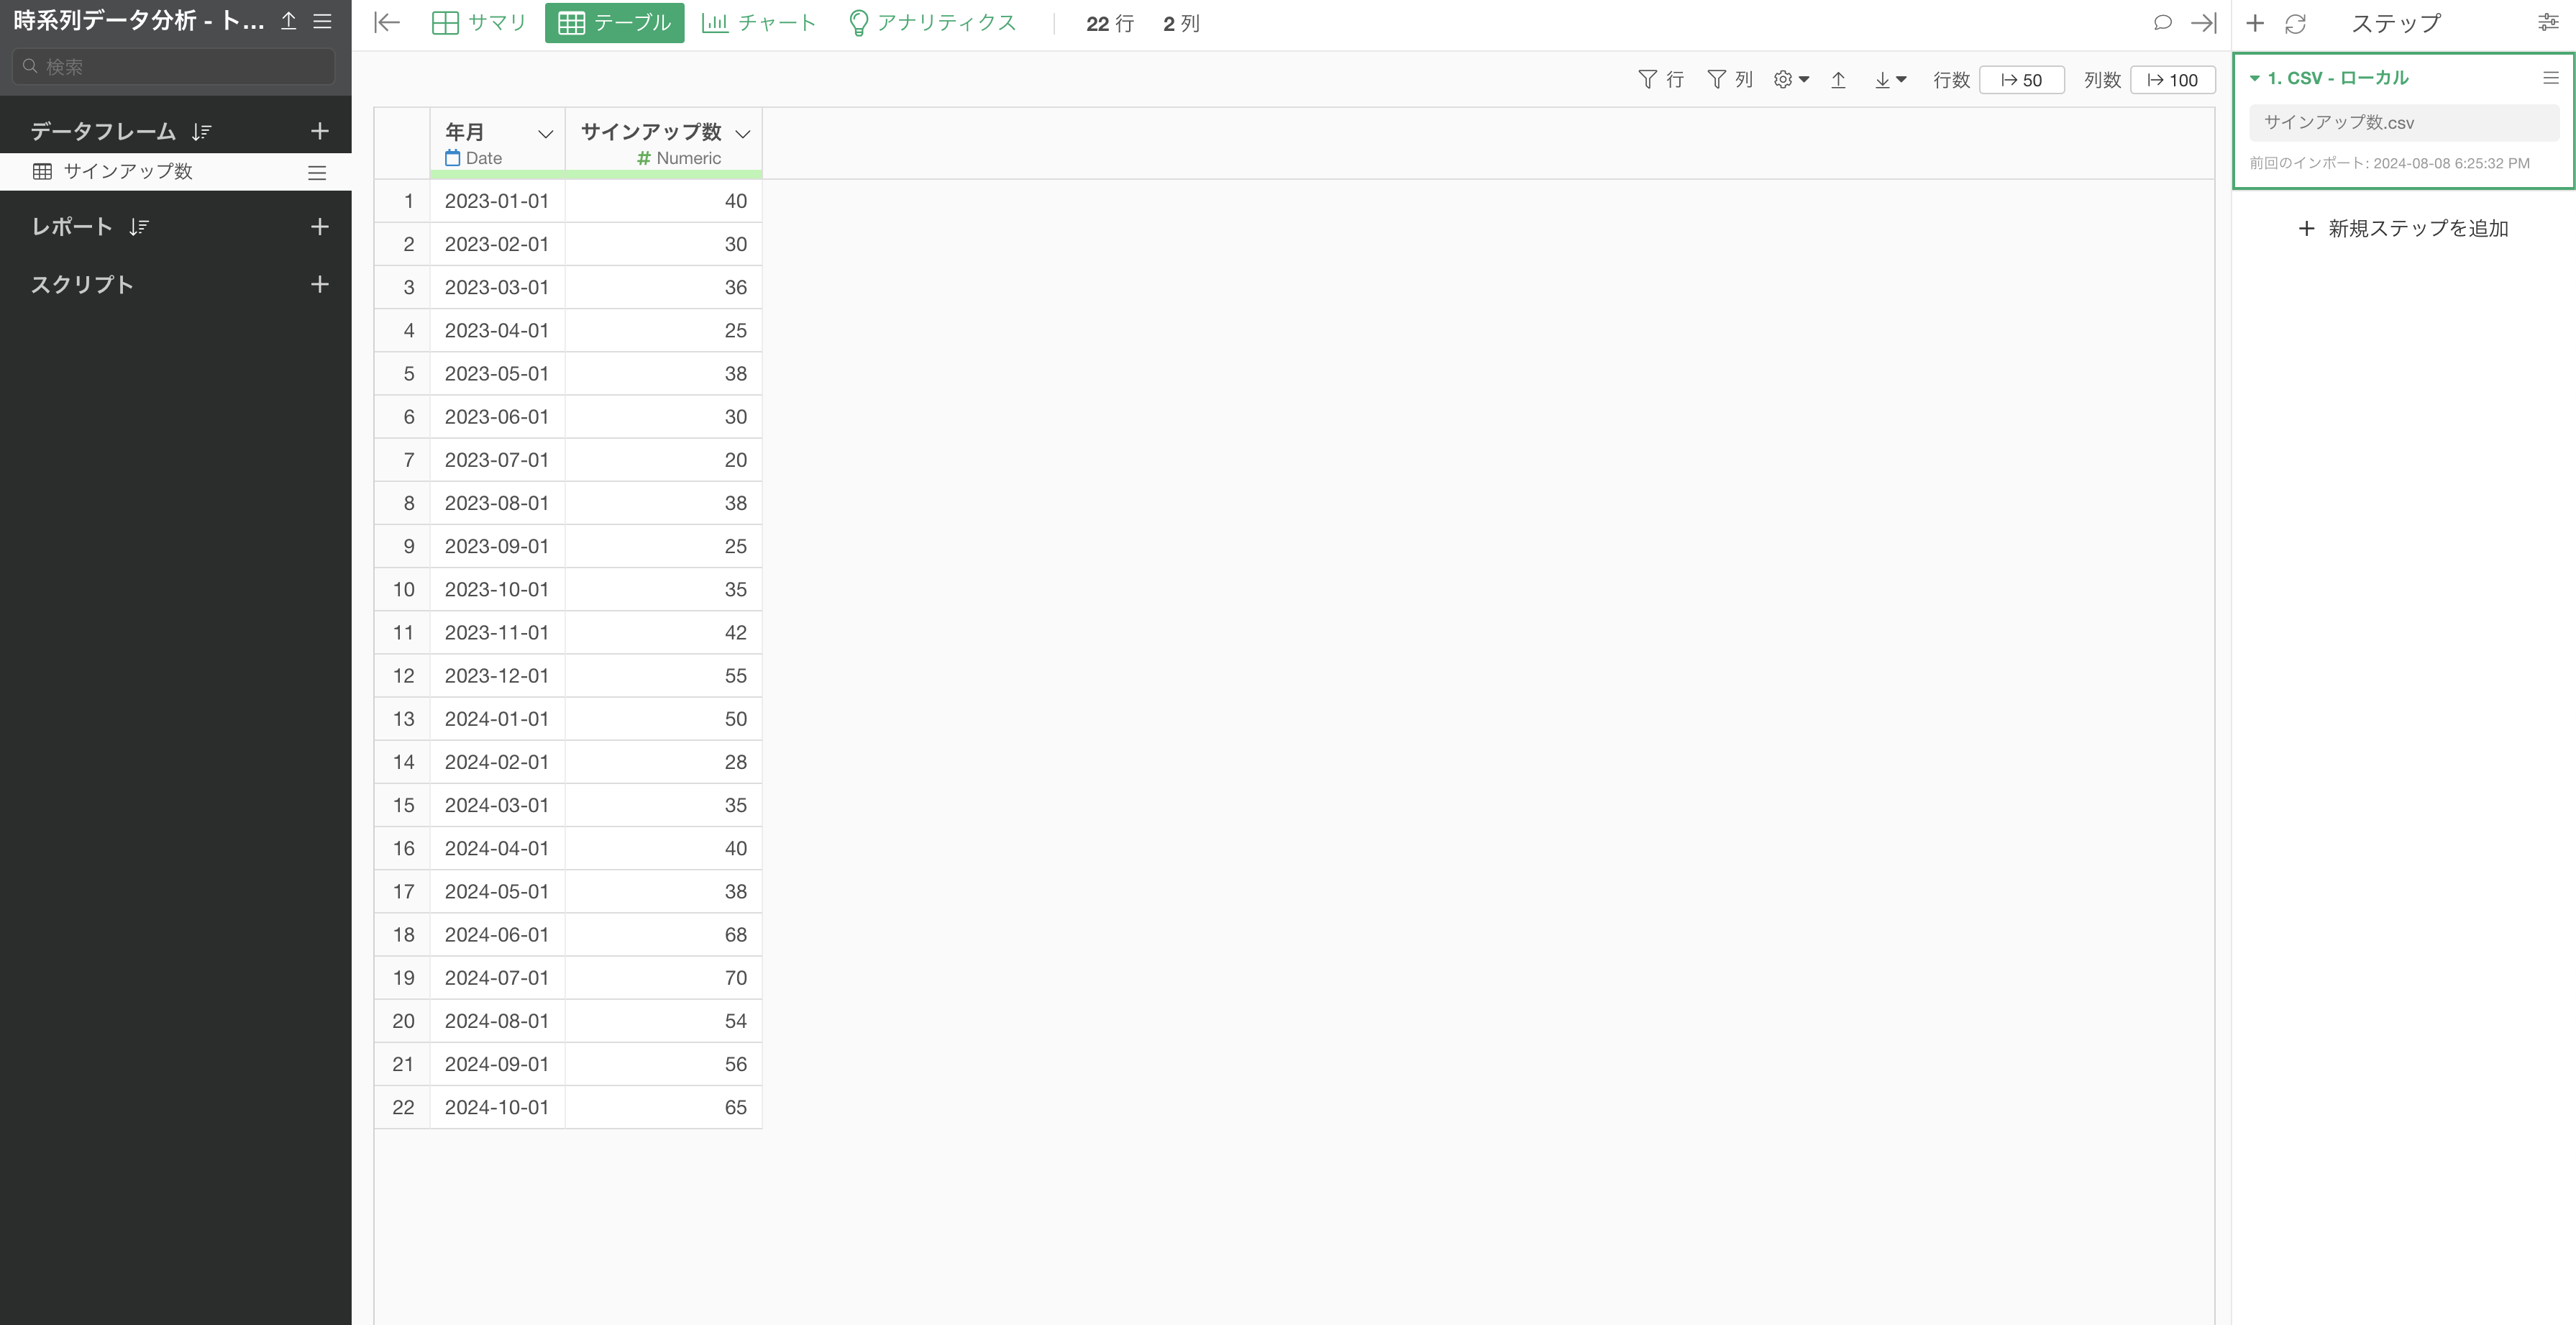Click the スクリプト section heading

pyautogui.click(x=82, y=285)
